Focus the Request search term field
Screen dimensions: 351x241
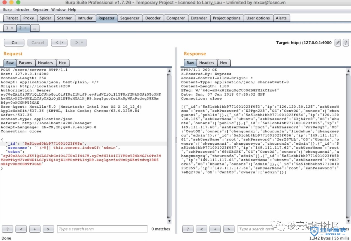(x=102, y=229)
